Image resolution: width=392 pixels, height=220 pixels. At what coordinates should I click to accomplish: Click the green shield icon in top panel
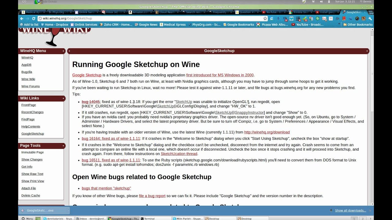coord(304,2)
